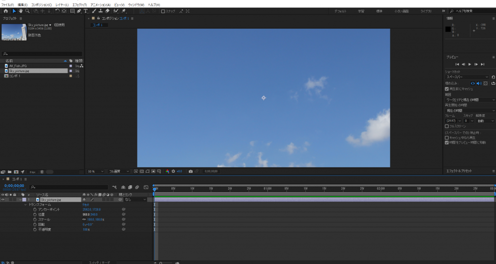The width and height of the screenshot is (496, 264).
Task: Click Sky_picture.jpg layer label color swatch
Action: coord(24,200)
